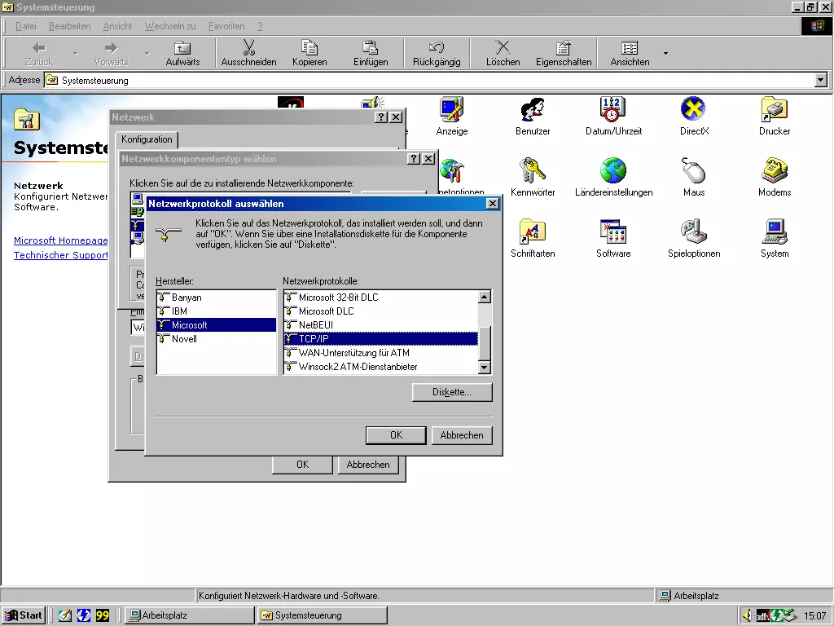Open the System control panel icon
The width and height of the screenshot is (834, 626).
coord(775,231)
